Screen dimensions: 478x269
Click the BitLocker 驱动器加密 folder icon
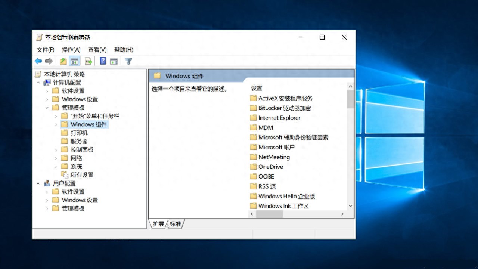click(253, 108)
